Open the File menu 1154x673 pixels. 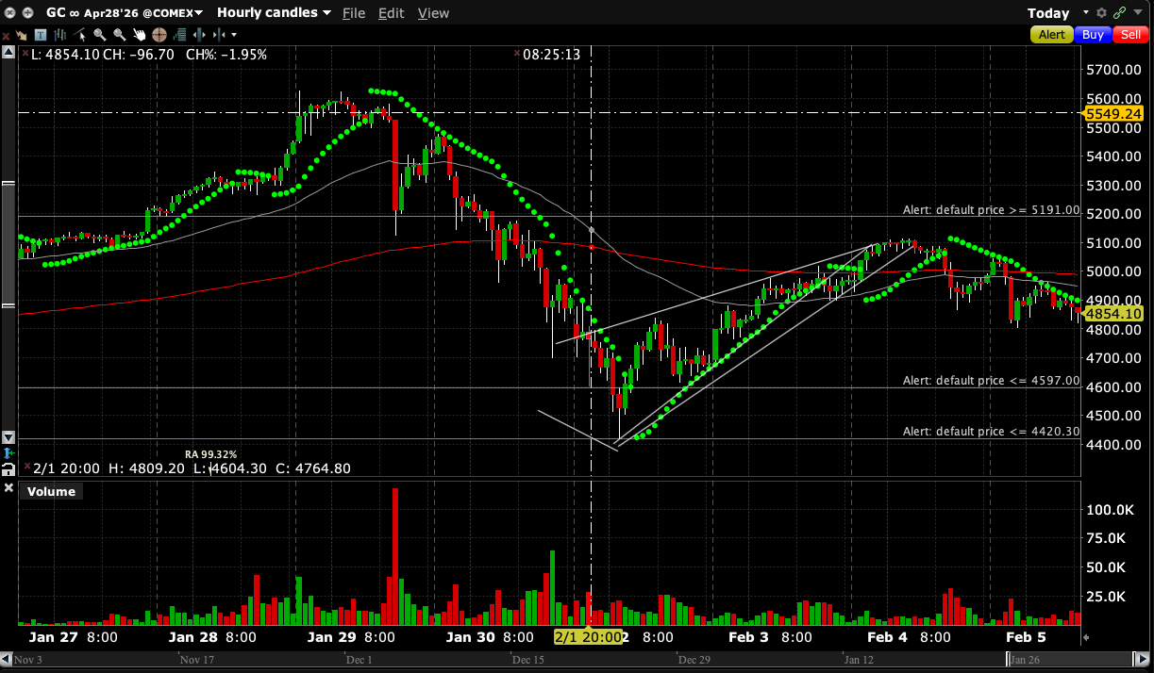click(x=354, y=12)
